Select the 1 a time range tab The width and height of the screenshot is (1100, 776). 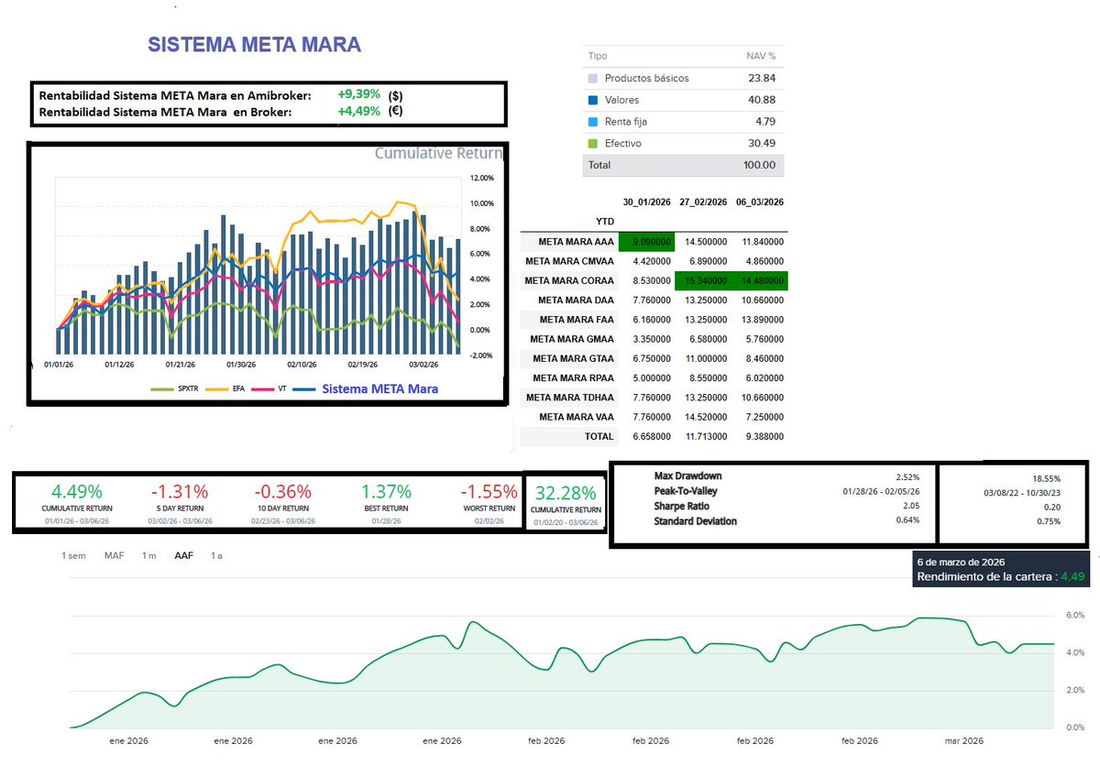tap(216, 556)
